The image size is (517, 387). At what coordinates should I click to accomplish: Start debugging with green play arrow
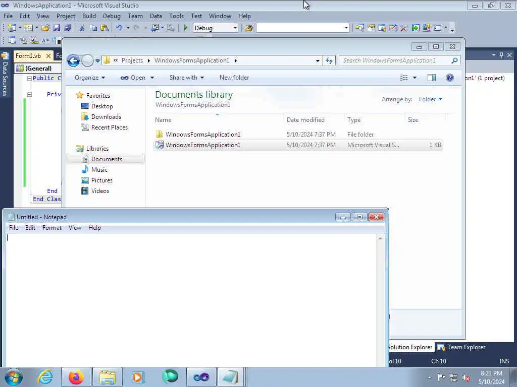(186, 28)
